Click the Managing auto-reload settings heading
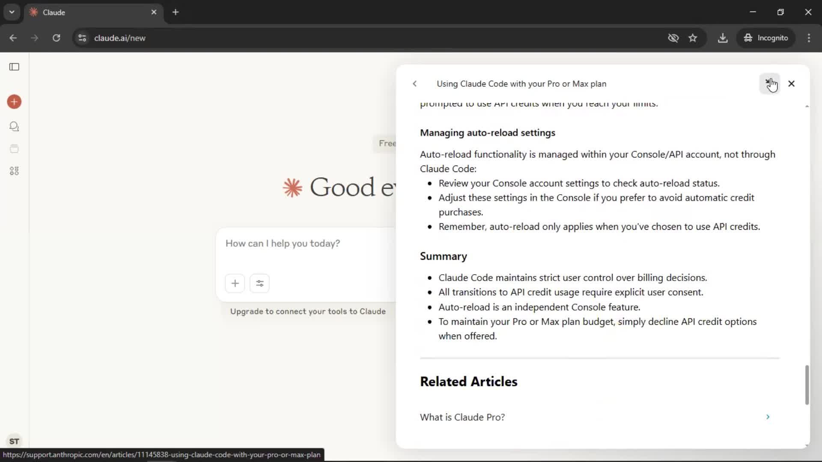Screen dimensions: 822x462 pyautogui.click(x=488, y=133)
